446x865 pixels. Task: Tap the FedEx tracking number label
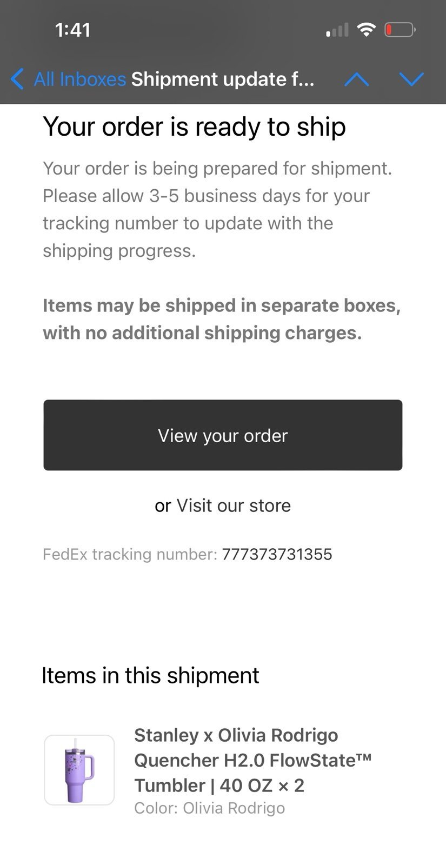pos(130,554)
